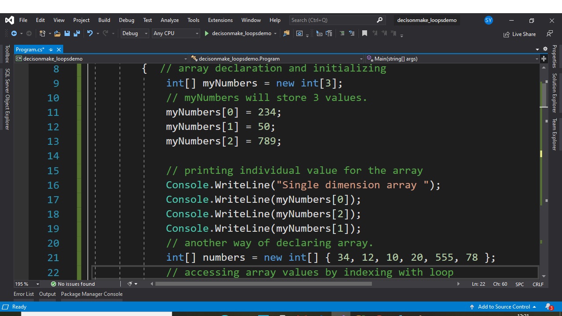Toggle the CRLF line ending indicator
562x316 pixels.
(x=538, y=284)
